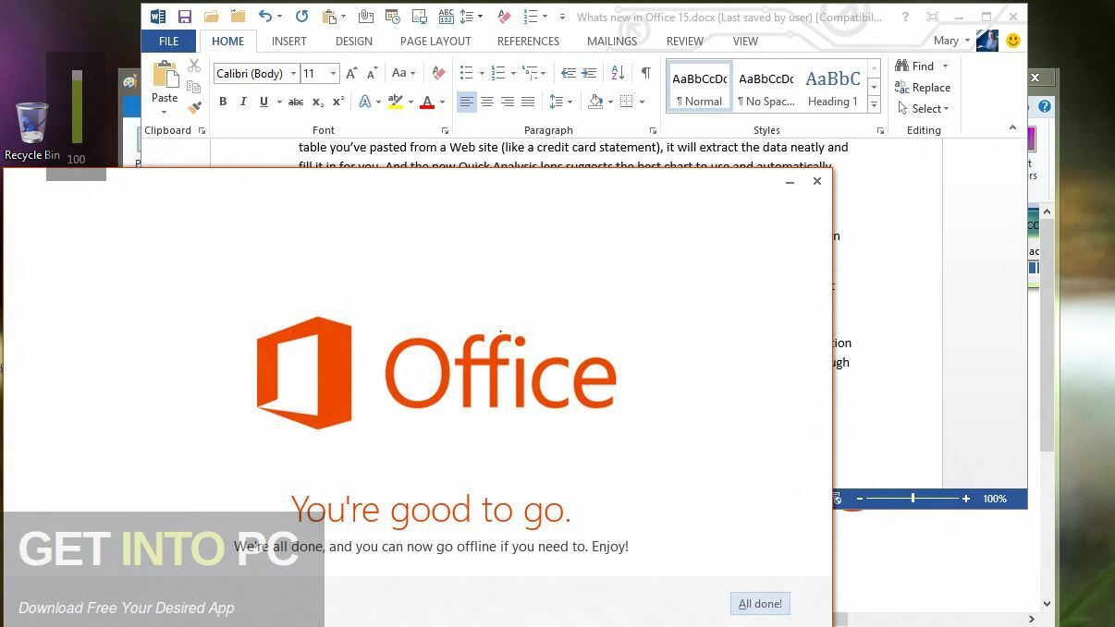The width and height of the screenshot is (1115, 627).
Task: Apply red font color
Action: (x=427, y=102)
